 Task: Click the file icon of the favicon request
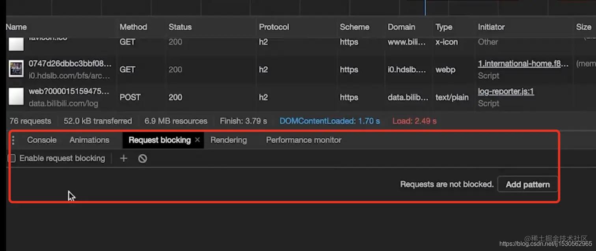pyautogui.click(x=17, y=44)
